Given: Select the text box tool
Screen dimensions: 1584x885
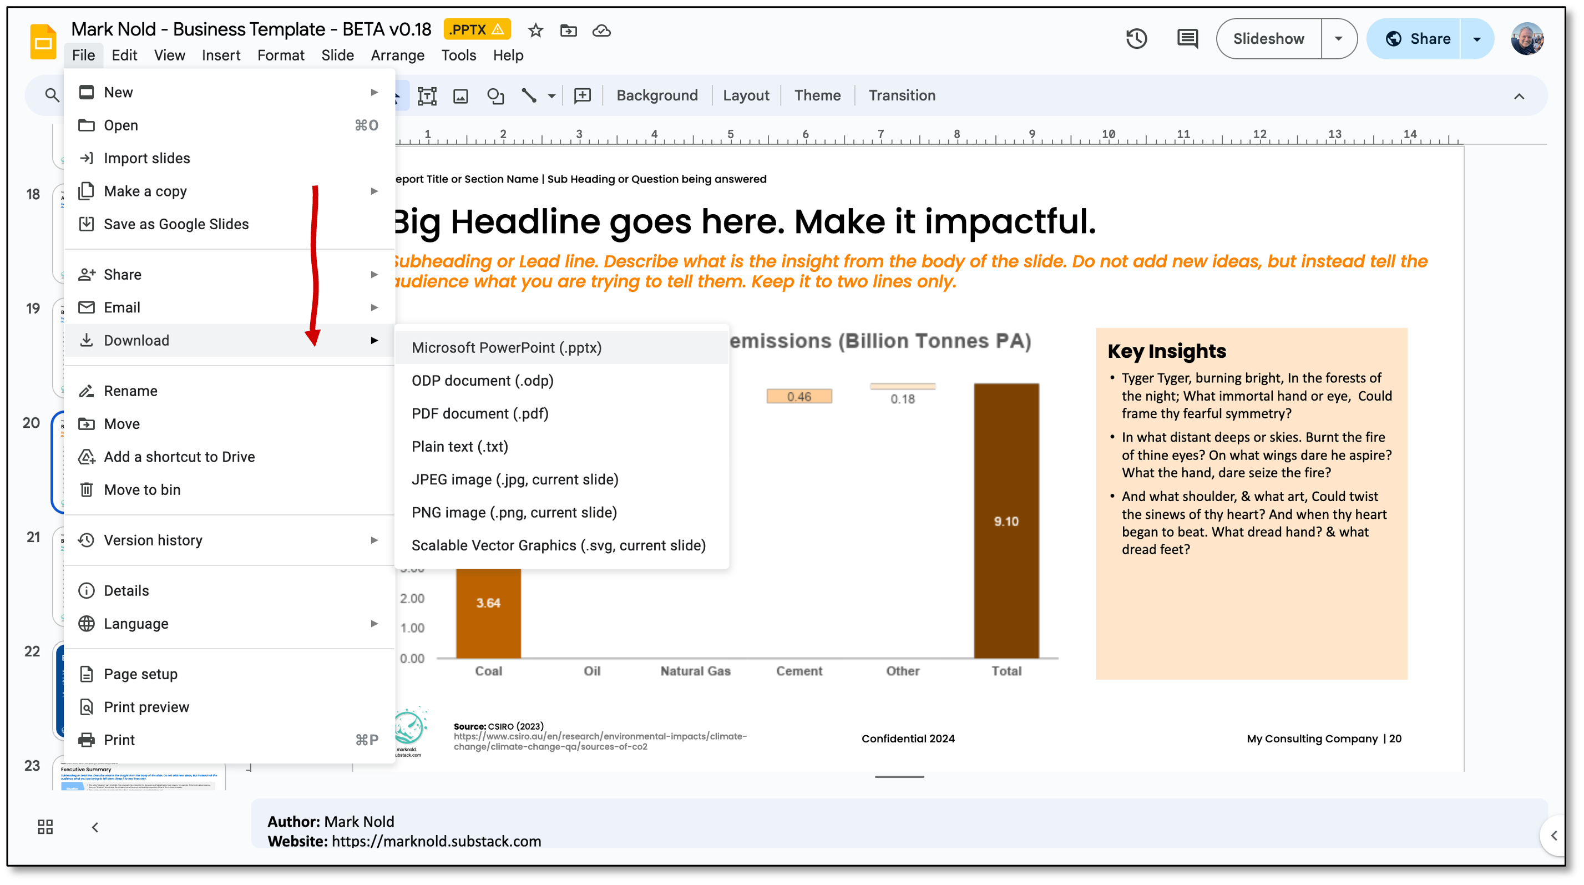Looking at the screenshot, I should click(427, 96).
